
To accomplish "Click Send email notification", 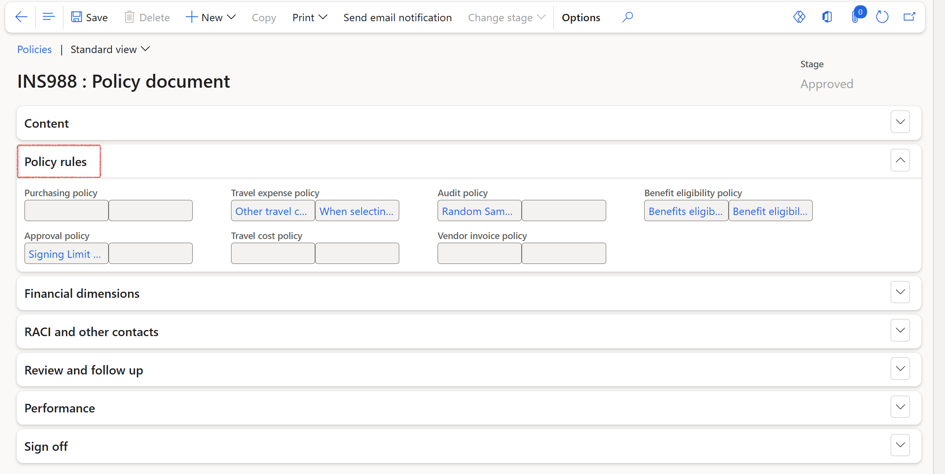I will 398,17.
